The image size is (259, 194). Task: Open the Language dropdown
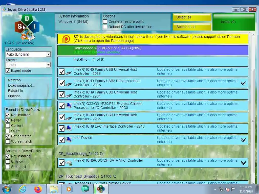pyautogui.click(x=48, y=54)
